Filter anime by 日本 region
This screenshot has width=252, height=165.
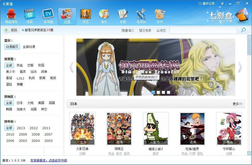coord(19,103)
